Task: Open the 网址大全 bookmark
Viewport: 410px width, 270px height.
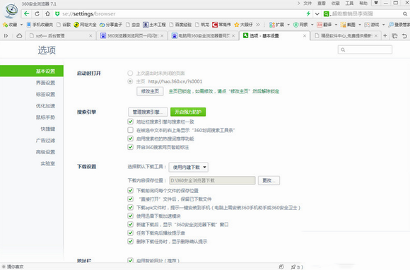Action: [85, 25]
